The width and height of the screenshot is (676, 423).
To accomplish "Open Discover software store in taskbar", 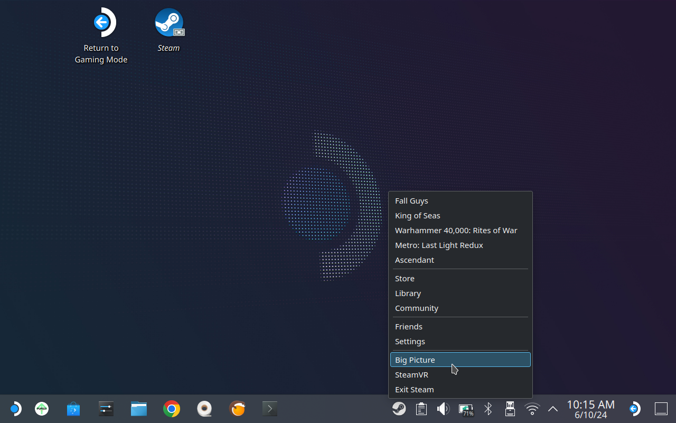I will click(x=73, y=409).
